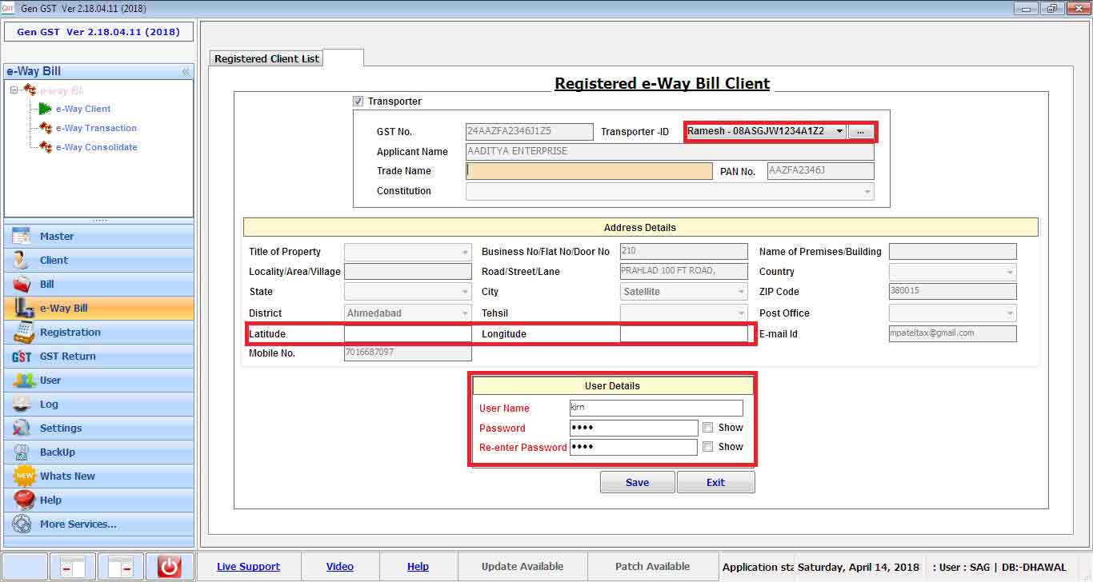This screenshot has height=582, width=1093.
Task: Tick Show checkbox beside Password field
Action: 707,428
